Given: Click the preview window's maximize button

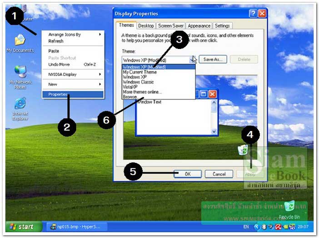Looking at the screenshot, I should click(x=203, y=94).
